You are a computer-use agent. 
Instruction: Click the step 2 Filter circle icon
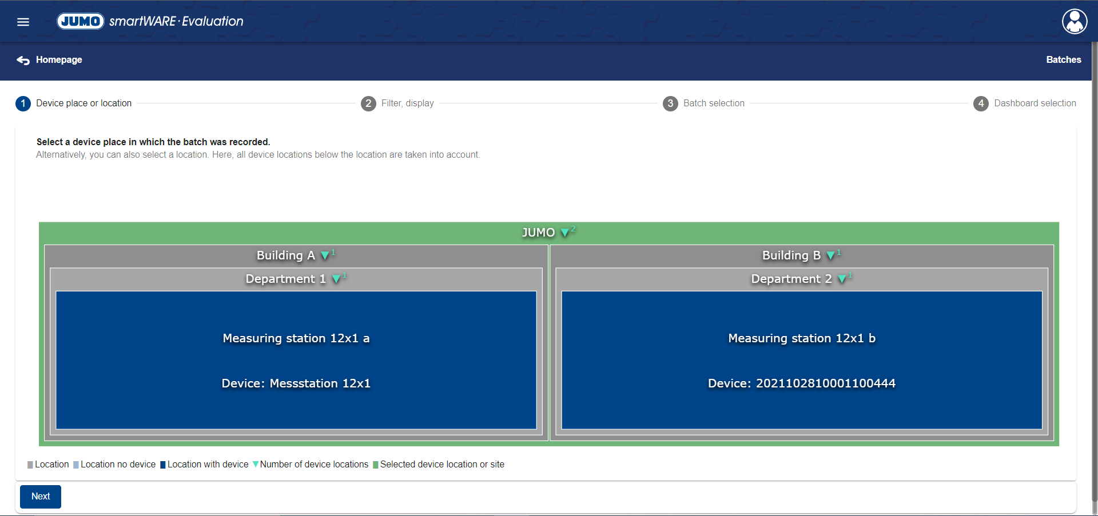[x=368, y=103]
